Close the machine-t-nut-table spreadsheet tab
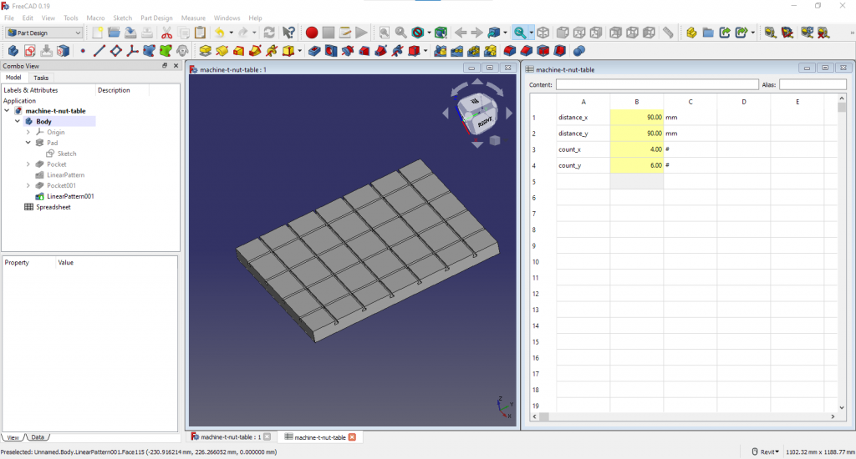Viewport: 856px width, 459px height. (x=352, y=437)
